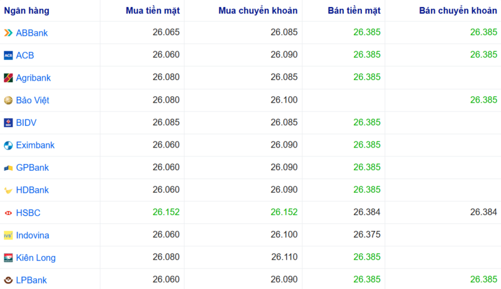The image size is (501, 289).
Task: Click the ABBank logo icon
Action: pyautogui.click(x=8, y=33)
